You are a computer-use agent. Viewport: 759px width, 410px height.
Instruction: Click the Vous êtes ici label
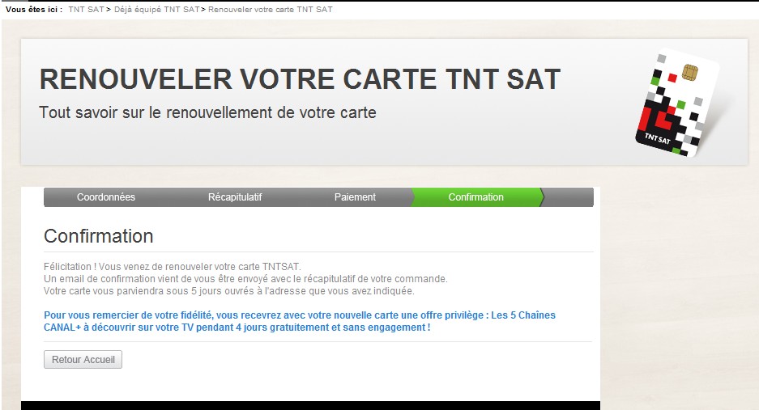click(34, 9)
